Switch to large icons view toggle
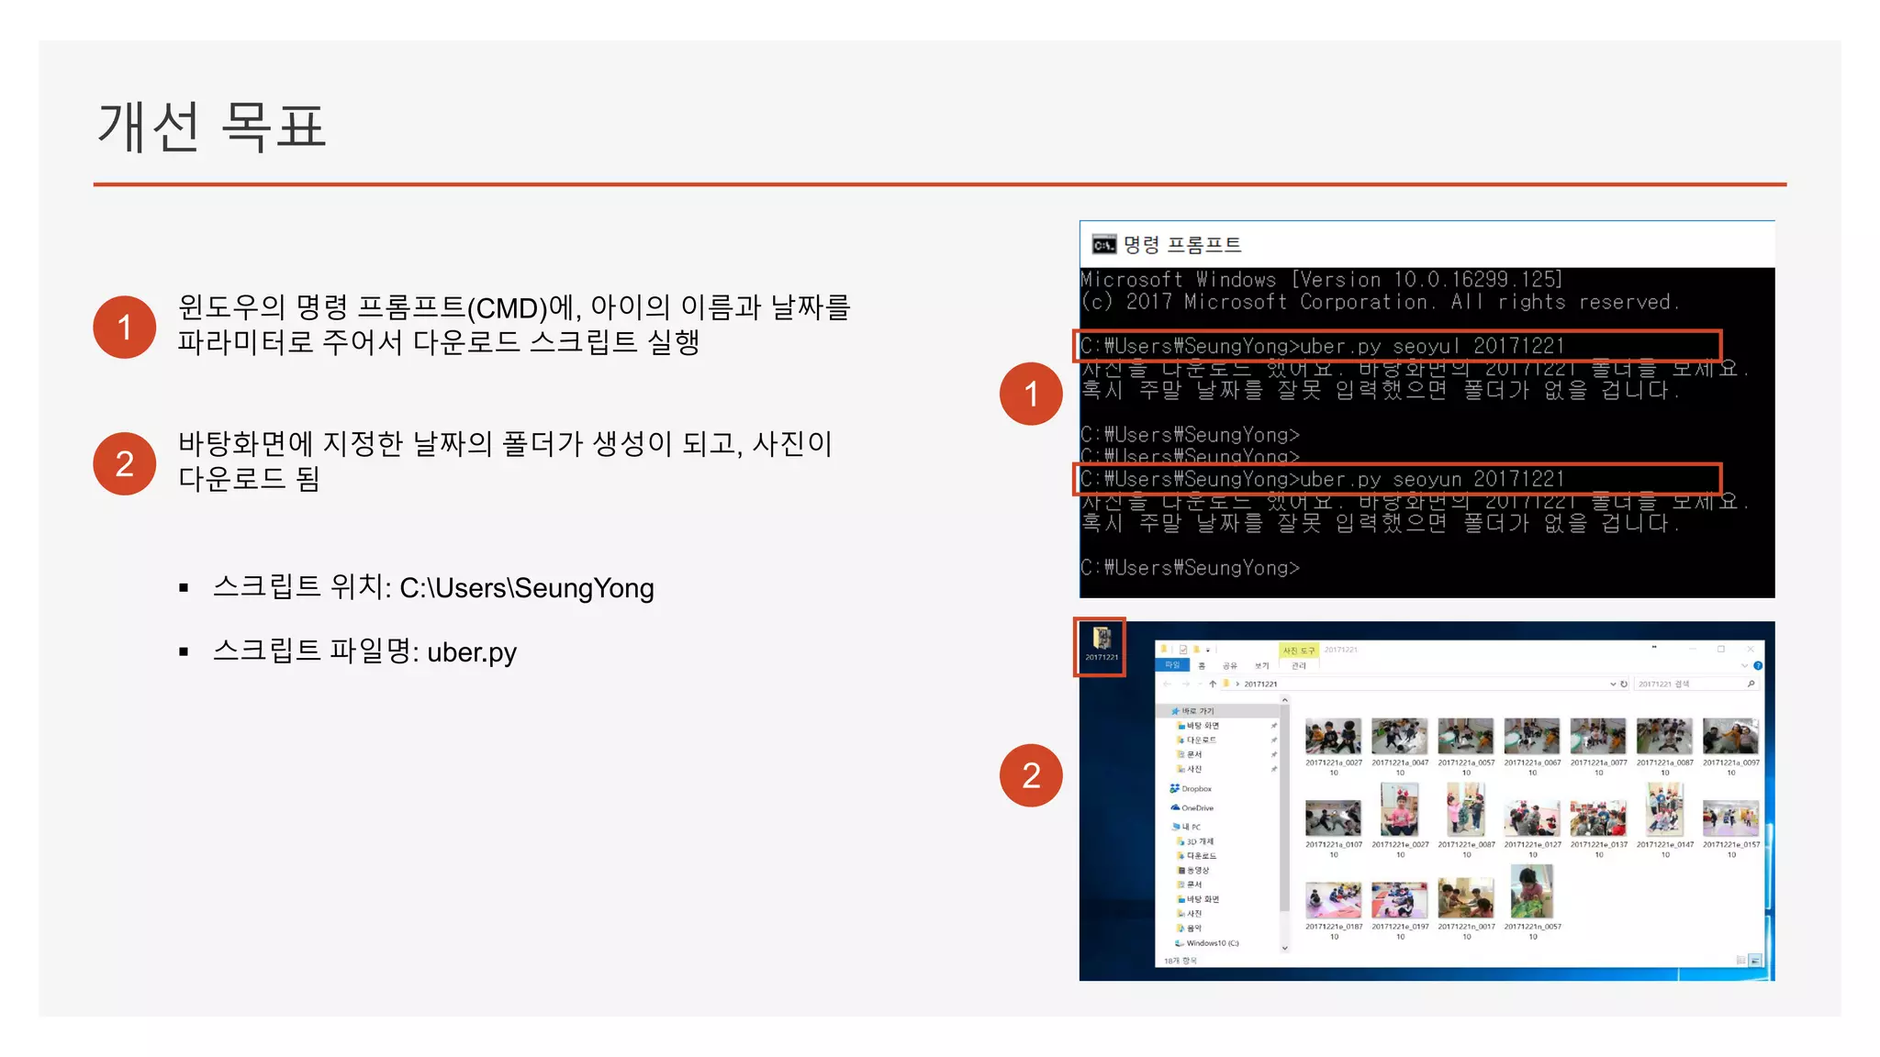This screenshot has width=1880, height=1057. [x=1756, y=961]
